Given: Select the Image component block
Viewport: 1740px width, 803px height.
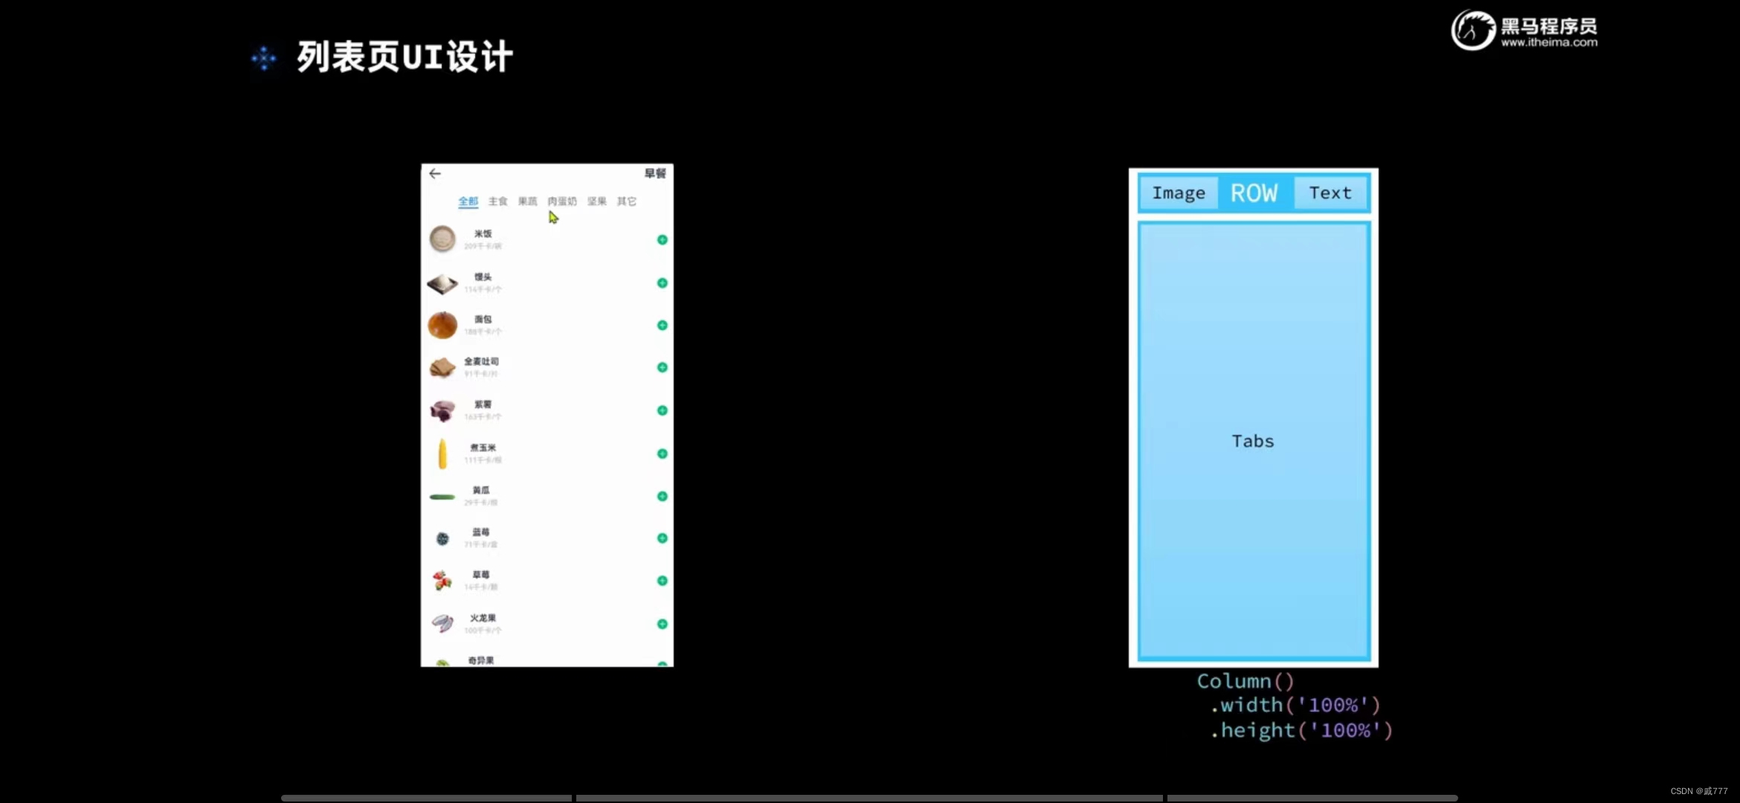Looking at the screenshot, I should (x=1179, y=193).
